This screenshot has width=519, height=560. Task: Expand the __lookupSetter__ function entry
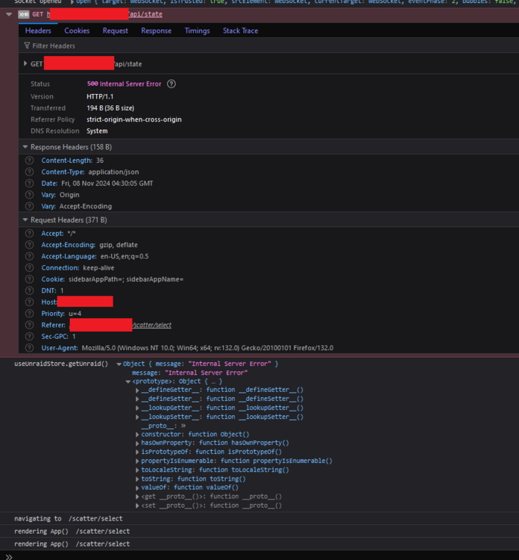pos(137,417)
